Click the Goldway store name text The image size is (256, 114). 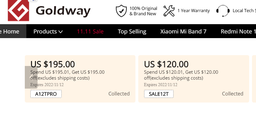(x=63, y=11)
